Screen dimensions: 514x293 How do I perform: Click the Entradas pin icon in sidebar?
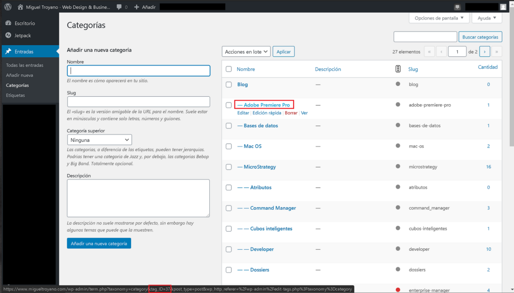9,51
